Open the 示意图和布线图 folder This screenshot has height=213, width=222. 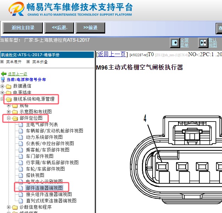[35, 112]
